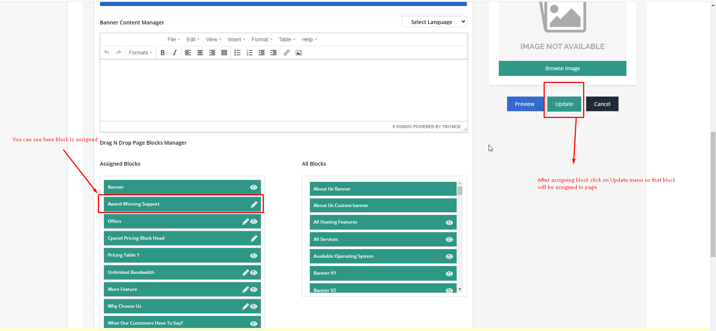Click the insert link icon
716x331 pixels.
[286, 53]
